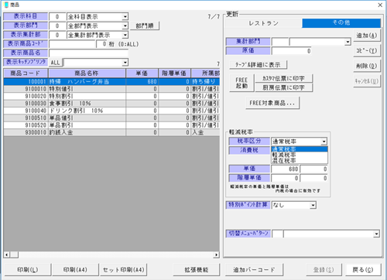Open the 集計部門 combo box arrow
This screenshot has width=387, height=280.
[348, 42]
